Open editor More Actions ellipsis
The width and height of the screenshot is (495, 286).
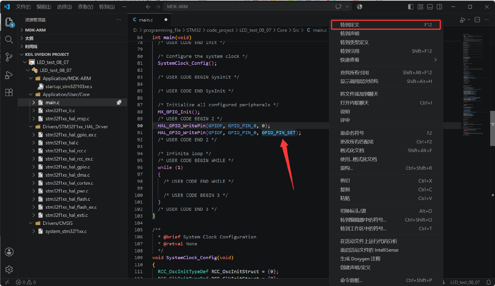(x=487, y=20)
